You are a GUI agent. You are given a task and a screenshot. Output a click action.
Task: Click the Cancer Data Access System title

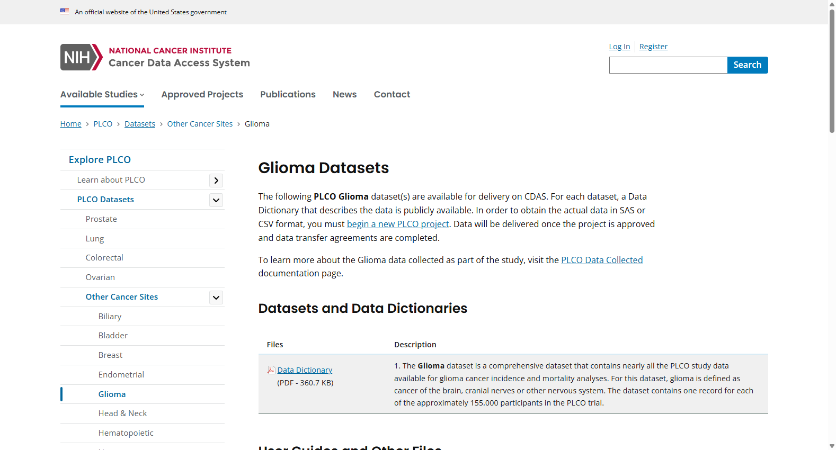(x=179, y=63)
